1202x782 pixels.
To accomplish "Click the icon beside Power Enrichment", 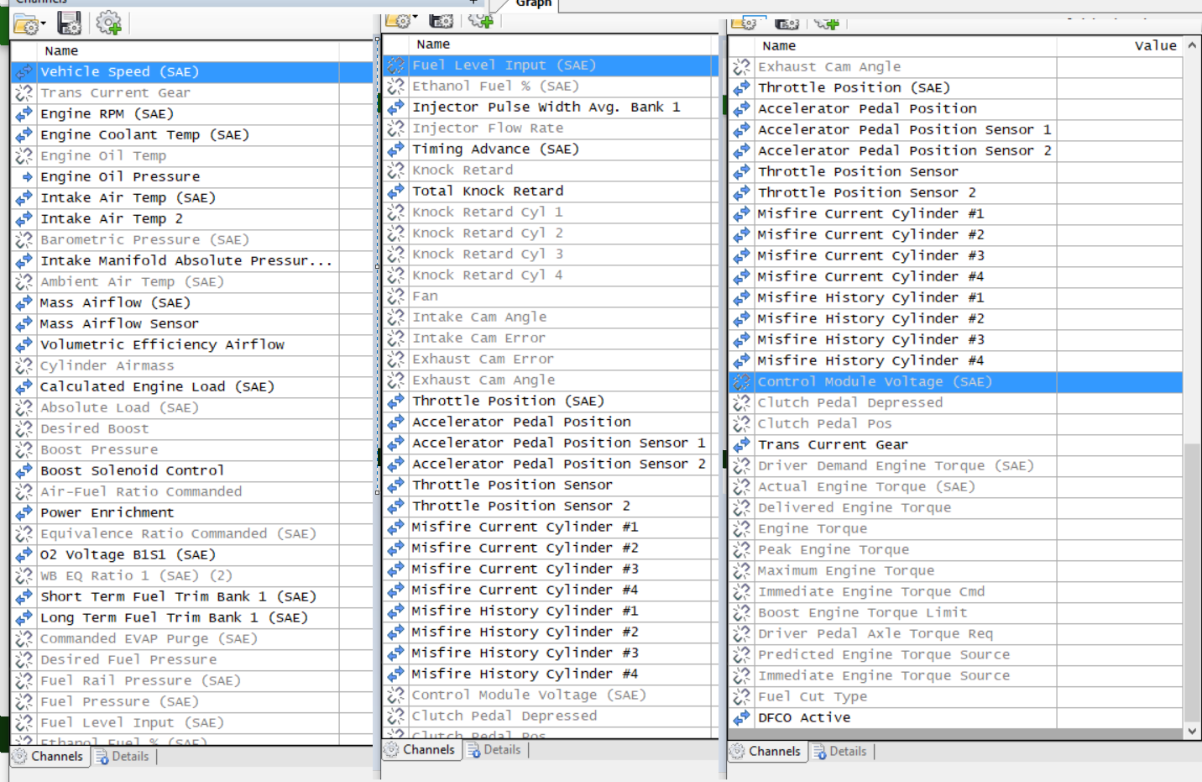I will click(24, 513).
